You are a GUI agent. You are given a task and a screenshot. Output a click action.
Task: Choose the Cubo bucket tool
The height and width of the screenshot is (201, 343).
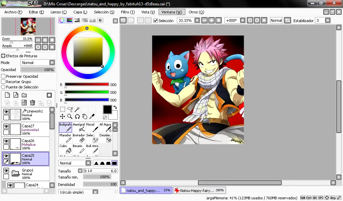pos(65,149)
